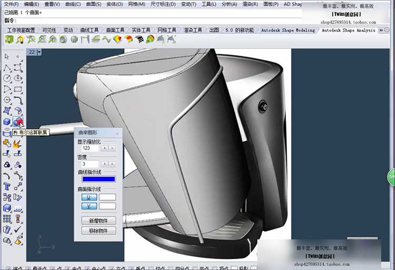Pick the curve fillet tool
Screen dimensions: 395x270
click(18, 100)
